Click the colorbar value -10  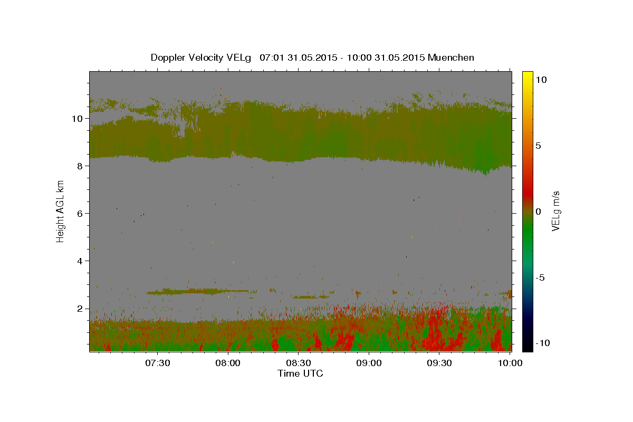point(543,343)
